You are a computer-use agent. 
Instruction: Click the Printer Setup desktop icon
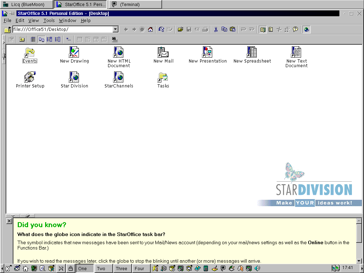[30, 77]
